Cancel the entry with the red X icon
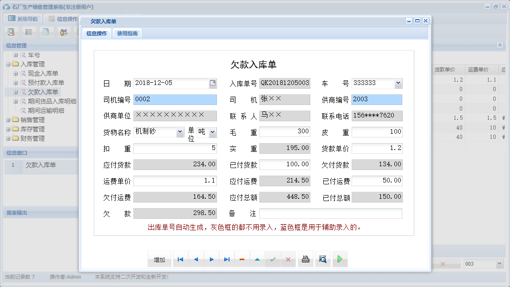510x287 pixels. pos(288,259)
